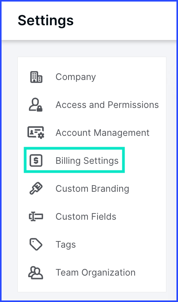178x302 pixels.
Task: Click the teal highlight border around Billing Settings
Action: click(74, 148)
